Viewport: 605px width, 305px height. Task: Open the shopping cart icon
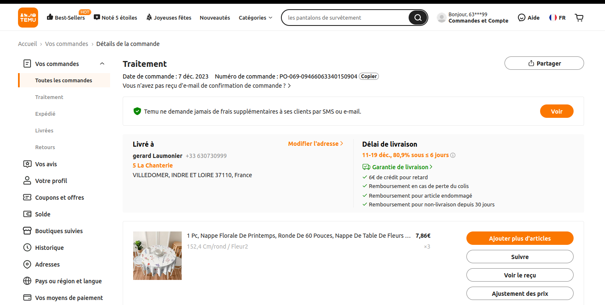pos(579,18)
